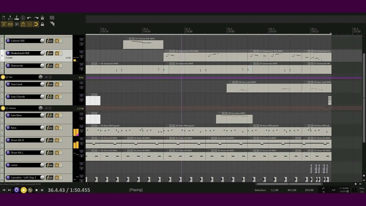Mute the Celeste RSE track

tap(81, 40)
